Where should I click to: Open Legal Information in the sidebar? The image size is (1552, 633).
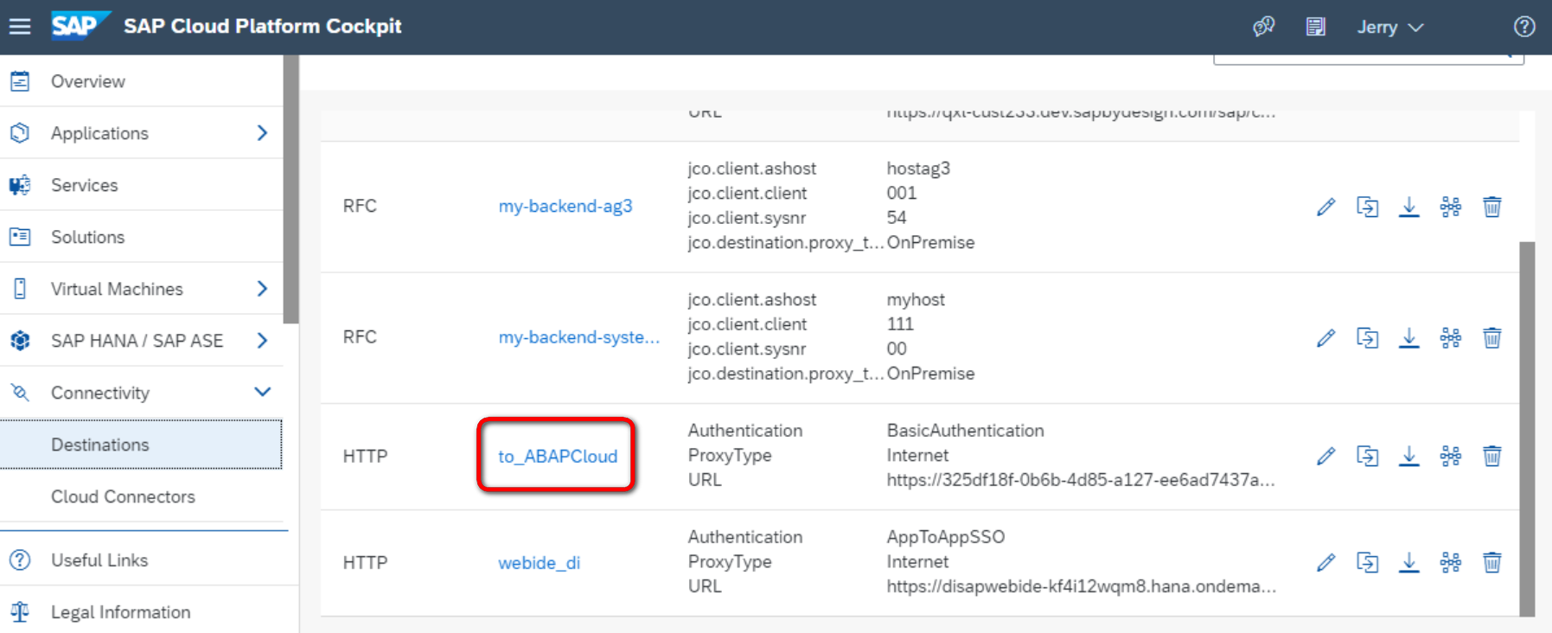click(x=141, y=612)
